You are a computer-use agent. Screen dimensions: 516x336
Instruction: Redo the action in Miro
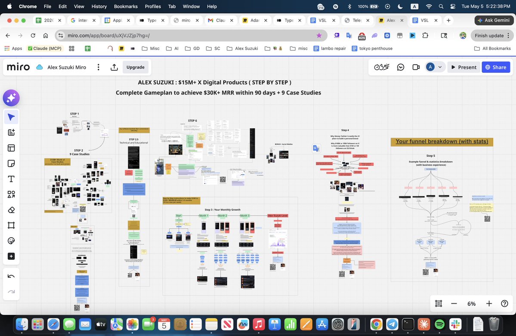[11, 292]
